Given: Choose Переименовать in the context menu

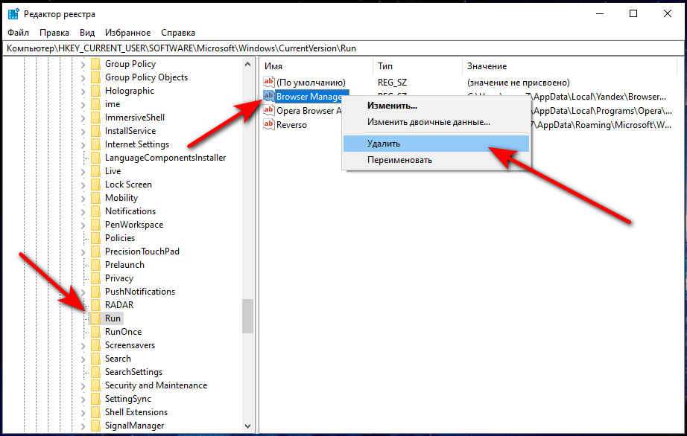Looking at the screenshot, I should pos(399,160).
